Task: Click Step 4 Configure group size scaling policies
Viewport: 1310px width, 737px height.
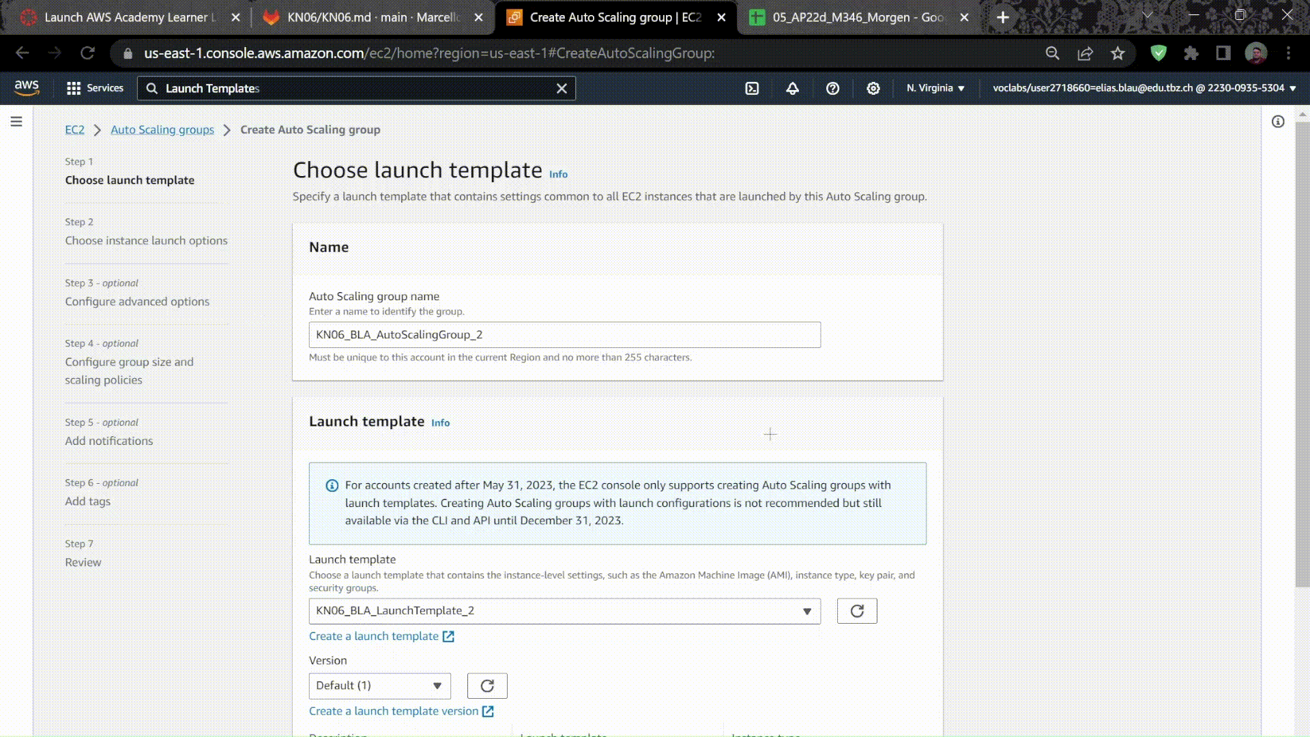Action: pos(130,370)
